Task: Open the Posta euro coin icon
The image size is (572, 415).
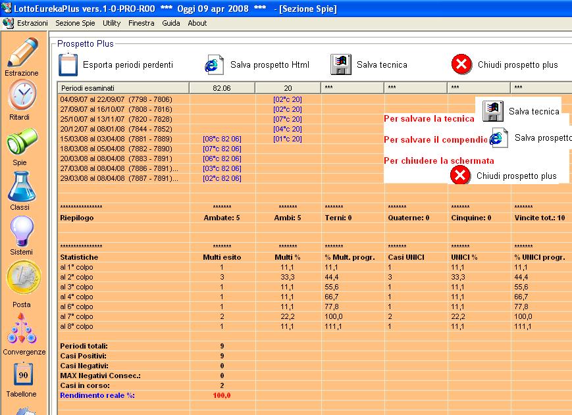Action: pyautogui.click(x=23, y=277)
